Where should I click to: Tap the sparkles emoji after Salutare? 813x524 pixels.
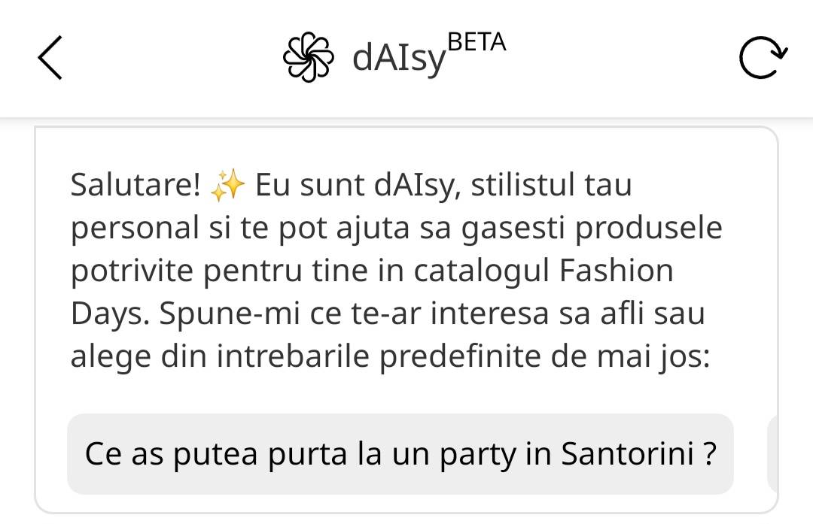[227, 185]
